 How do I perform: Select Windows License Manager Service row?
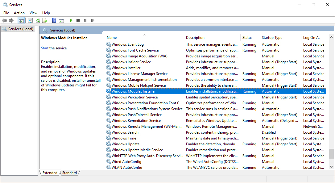(x=216, y=74)
